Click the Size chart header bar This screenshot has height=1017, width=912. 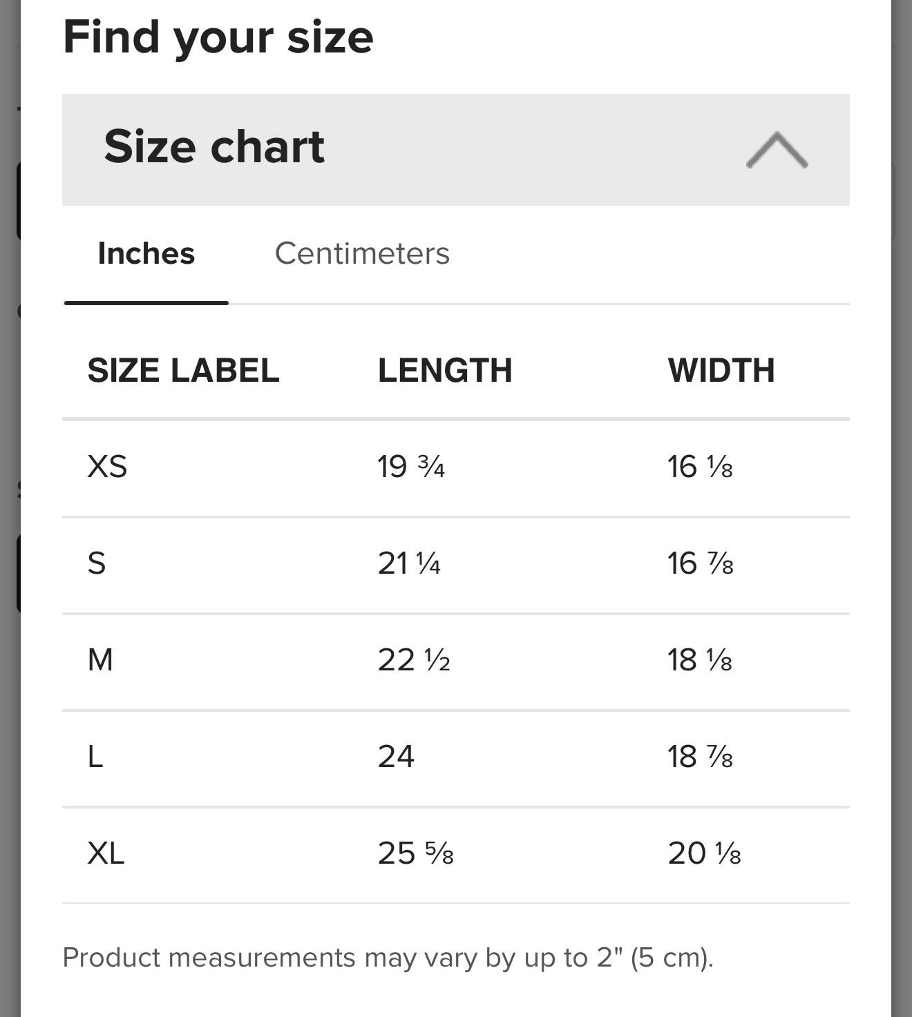tap(456, 150)
